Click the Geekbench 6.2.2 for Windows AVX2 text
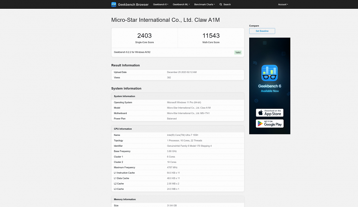The width and height of the screenshot is (358, 207). 132,52
